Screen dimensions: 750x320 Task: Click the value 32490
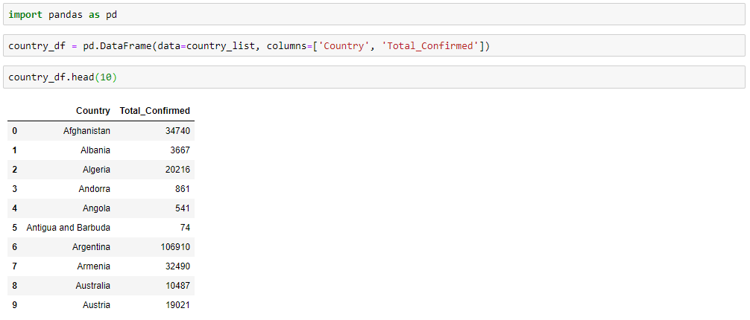click(x=177, y=266)
